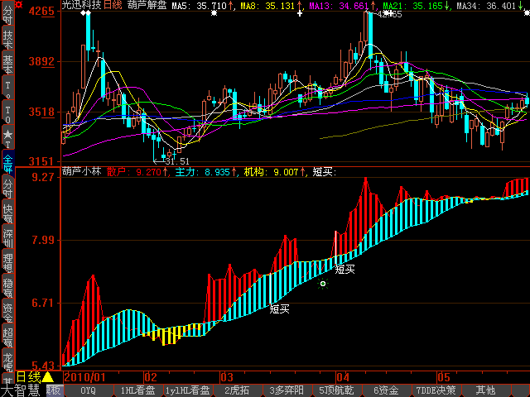This screenshot has width=530, height=397.
Task: Open the 资金 sidebar panel
Action: [x=7, y=312]
